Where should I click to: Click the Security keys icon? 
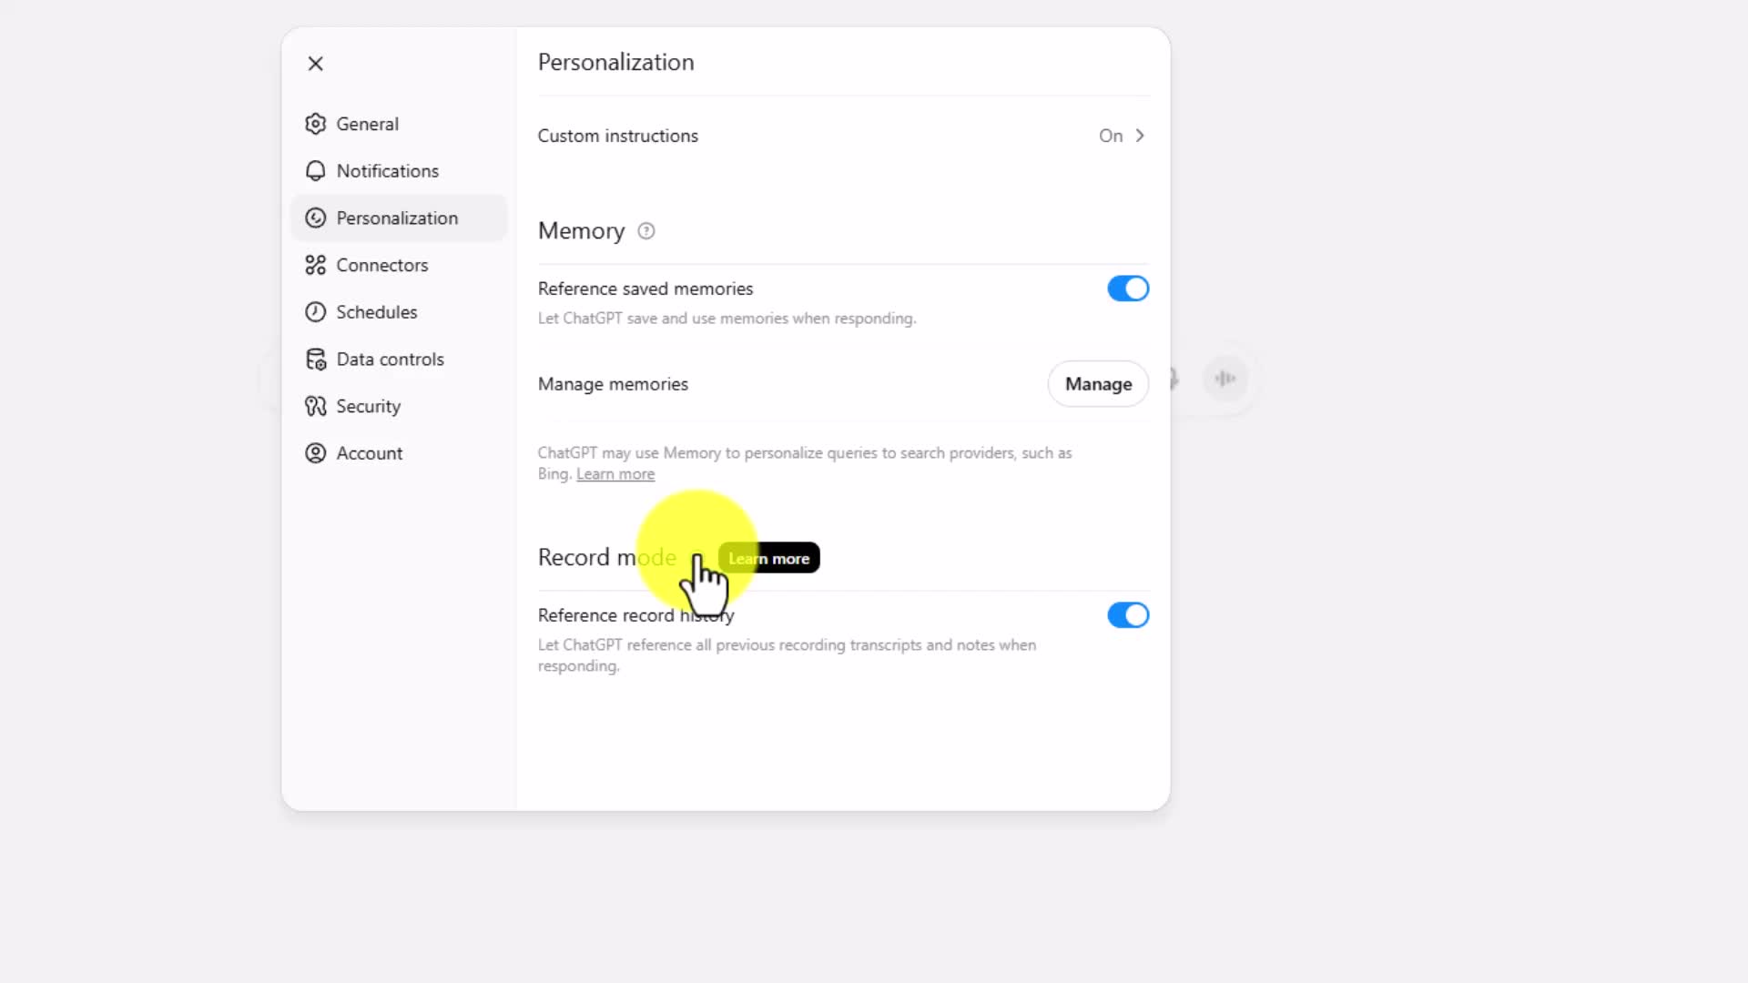pyautogui.click(x=315, y=406)
